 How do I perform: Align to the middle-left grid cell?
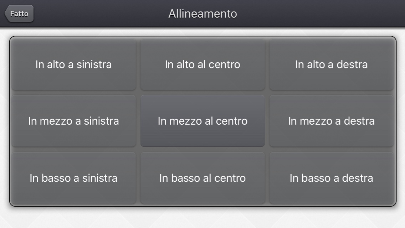[73, 121]
